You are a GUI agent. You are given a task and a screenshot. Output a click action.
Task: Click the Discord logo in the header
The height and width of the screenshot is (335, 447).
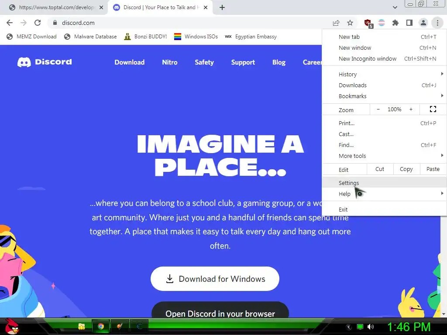tap(45, 62)
